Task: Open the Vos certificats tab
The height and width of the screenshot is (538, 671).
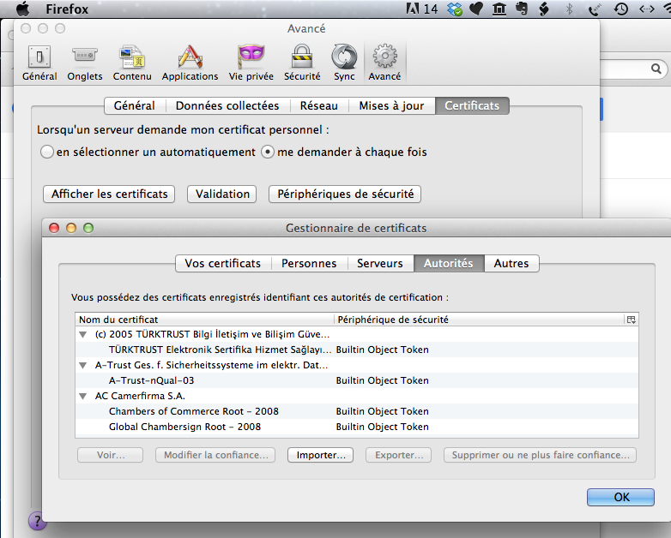Action: pyautogui.click(x=223, y=263)
